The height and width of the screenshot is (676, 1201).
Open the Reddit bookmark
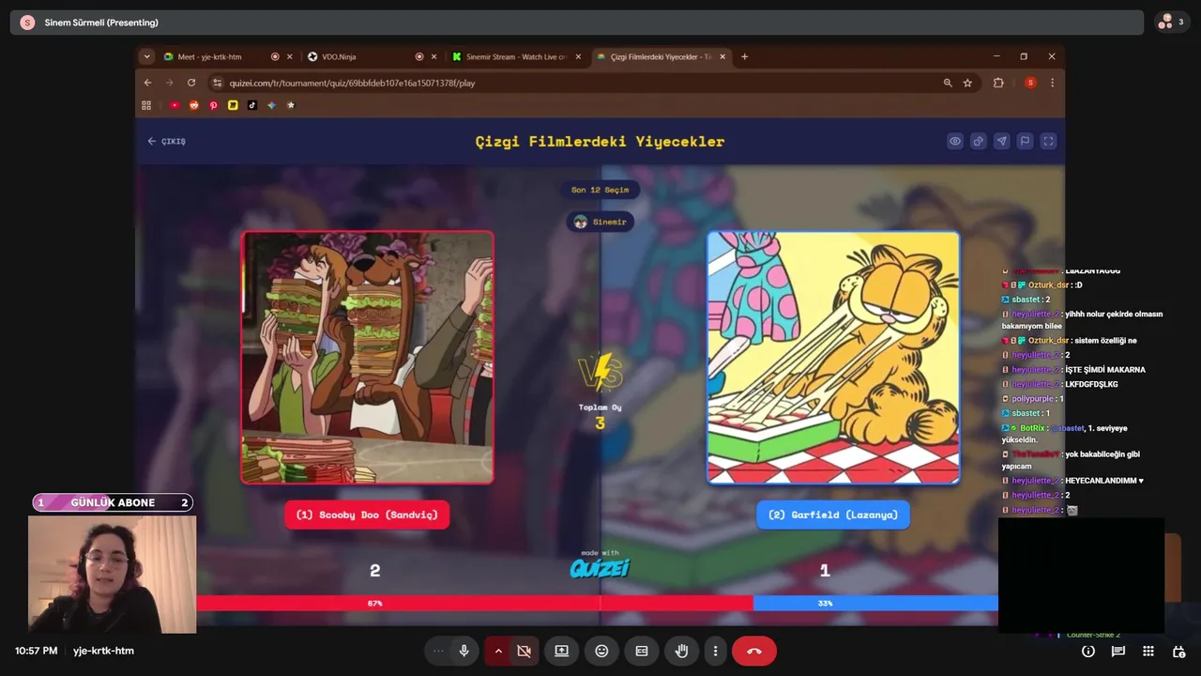pyautogui.click(x=194, y=105)
